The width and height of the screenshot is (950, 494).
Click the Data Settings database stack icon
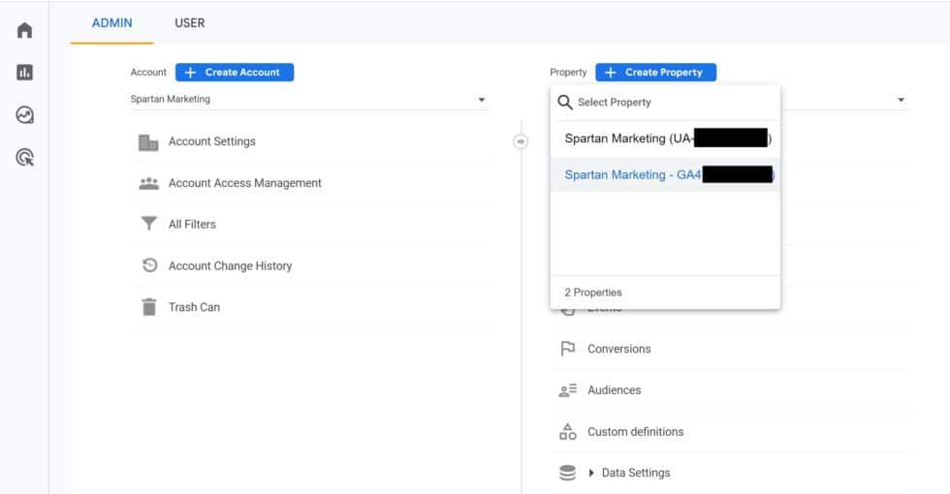point(568,473)
